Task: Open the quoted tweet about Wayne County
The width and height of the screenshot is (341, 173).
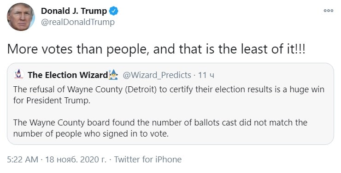Action: click(170, 104)
